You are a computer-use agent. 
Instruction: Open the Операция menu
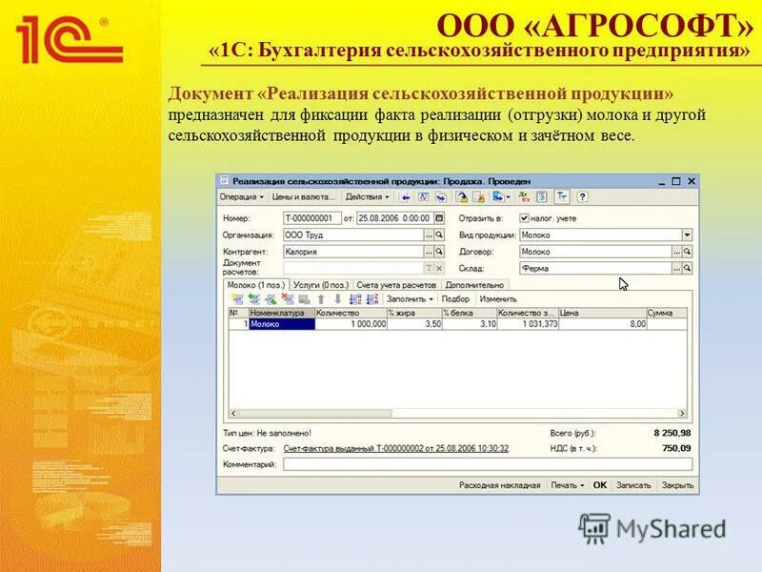(x=238, y=197)
